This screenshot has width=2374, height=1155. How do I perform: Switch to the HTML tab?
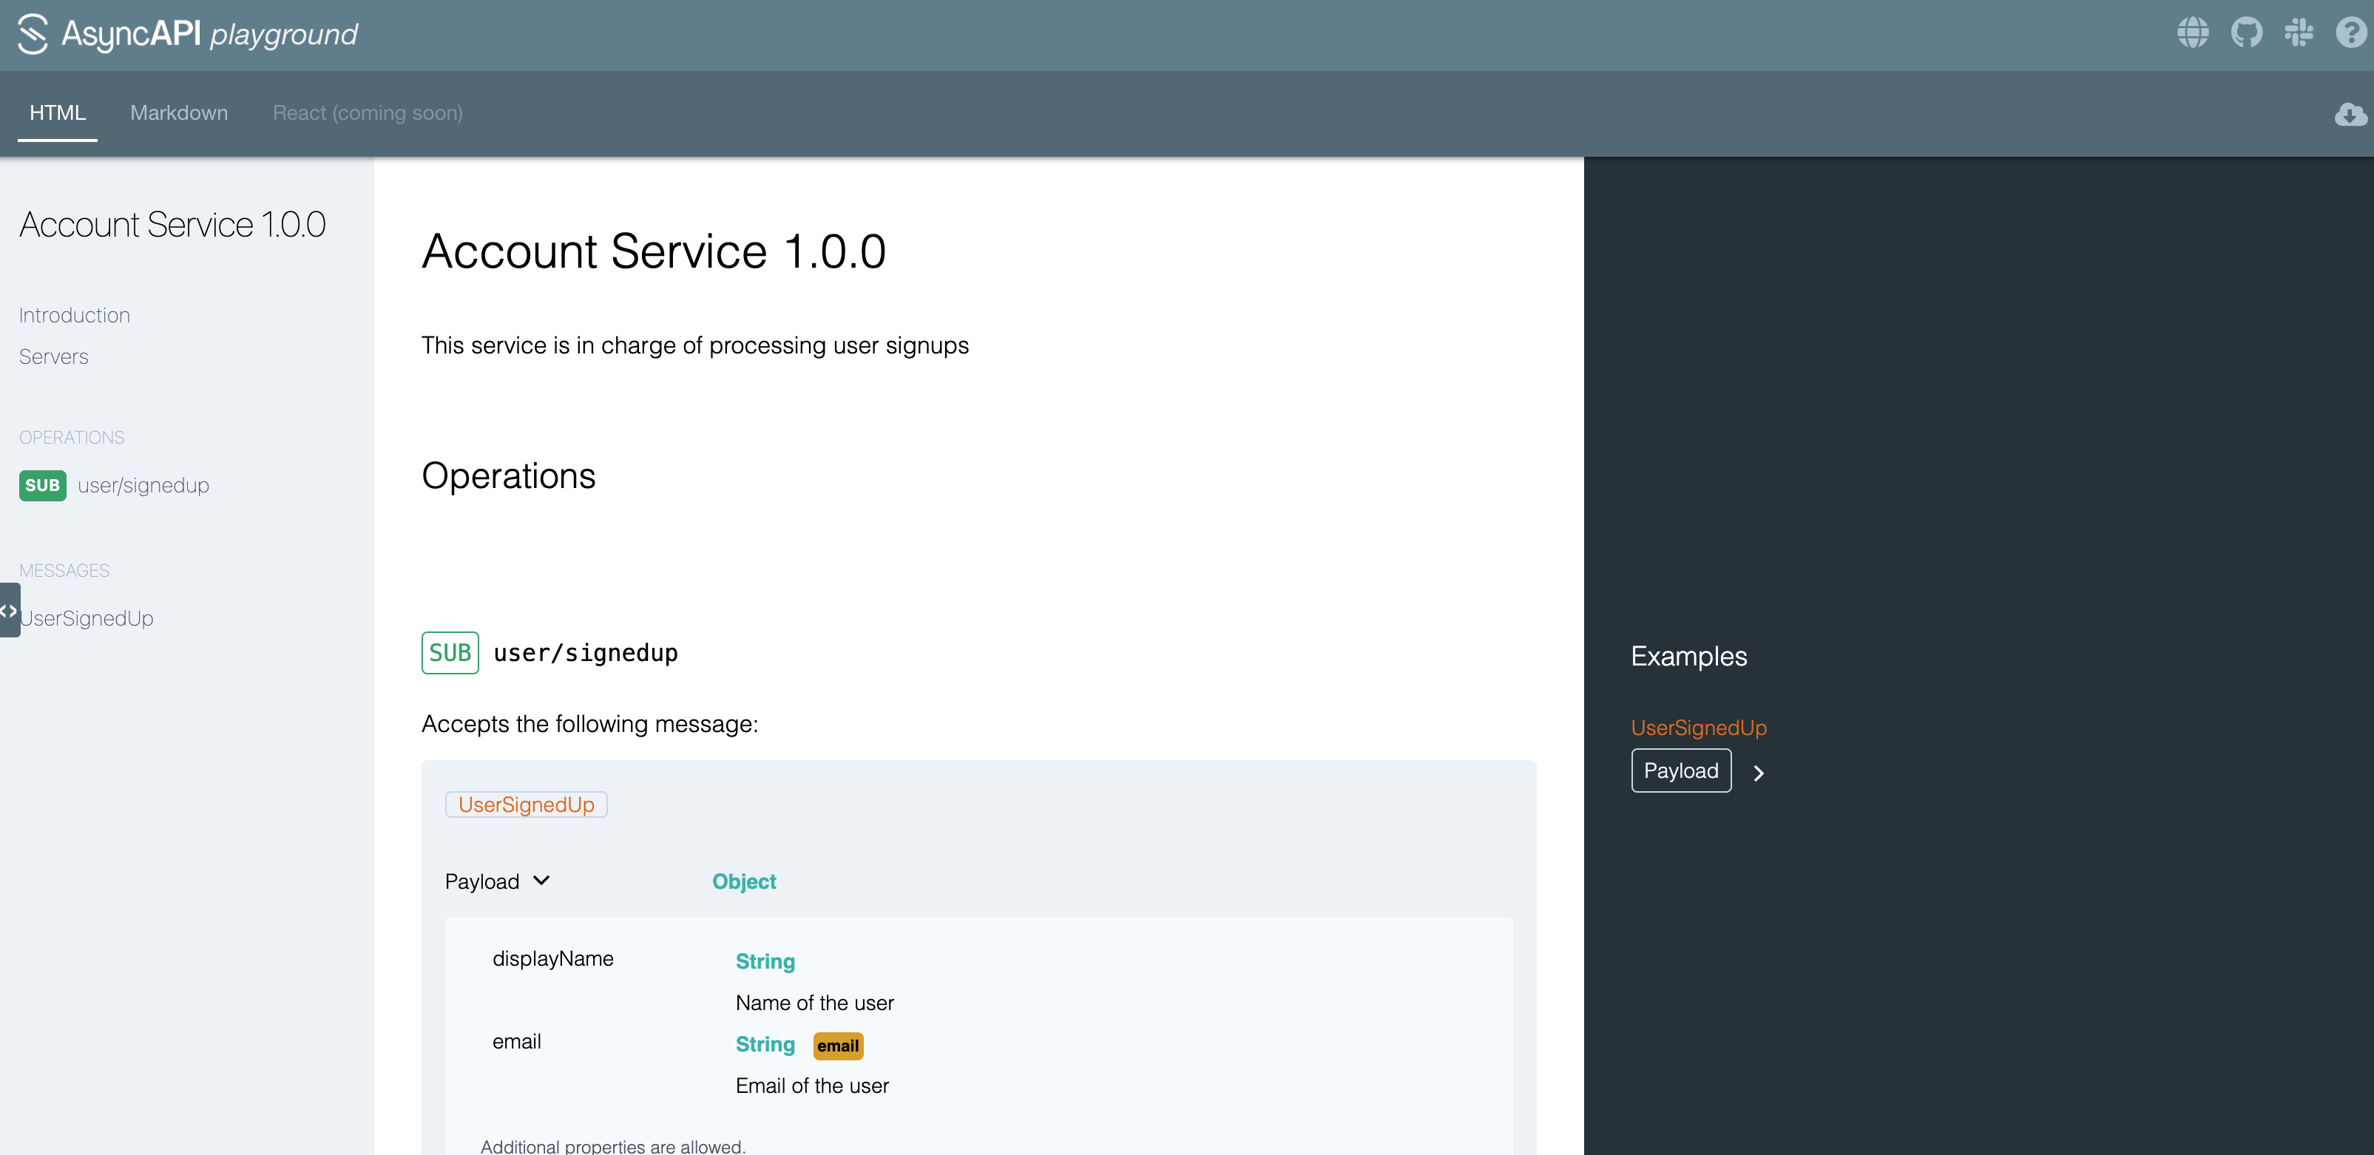tap(58, 112)
